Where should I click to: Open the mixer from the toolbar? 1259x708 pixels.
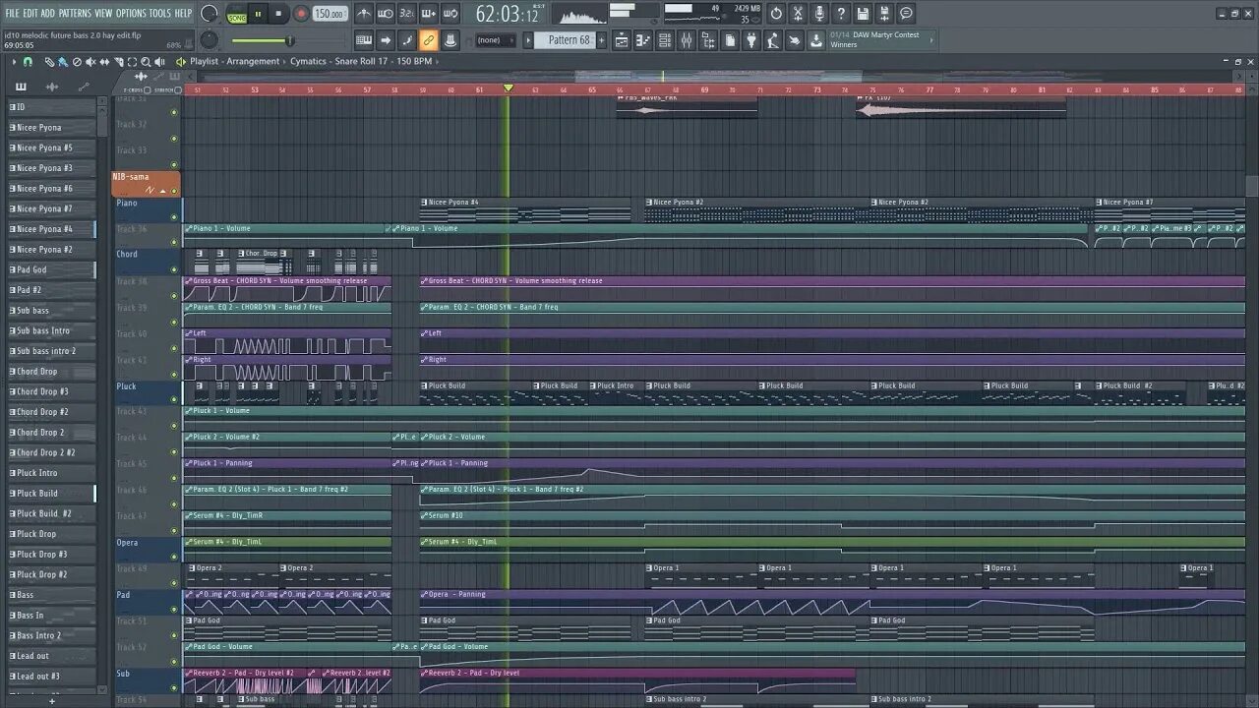click(x=687, y=40)
